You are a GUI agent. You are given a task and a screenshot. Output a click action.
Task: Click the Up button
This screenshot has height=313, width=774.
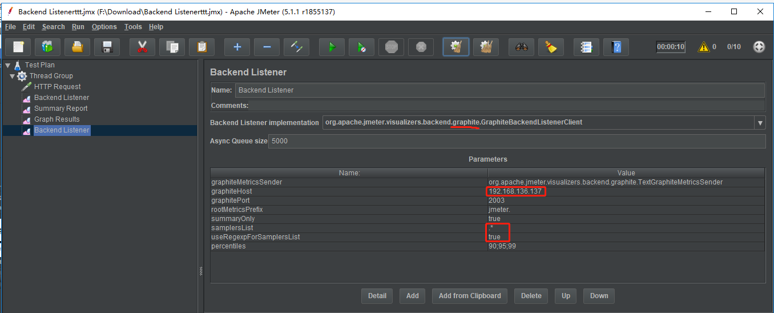point(566,296)
